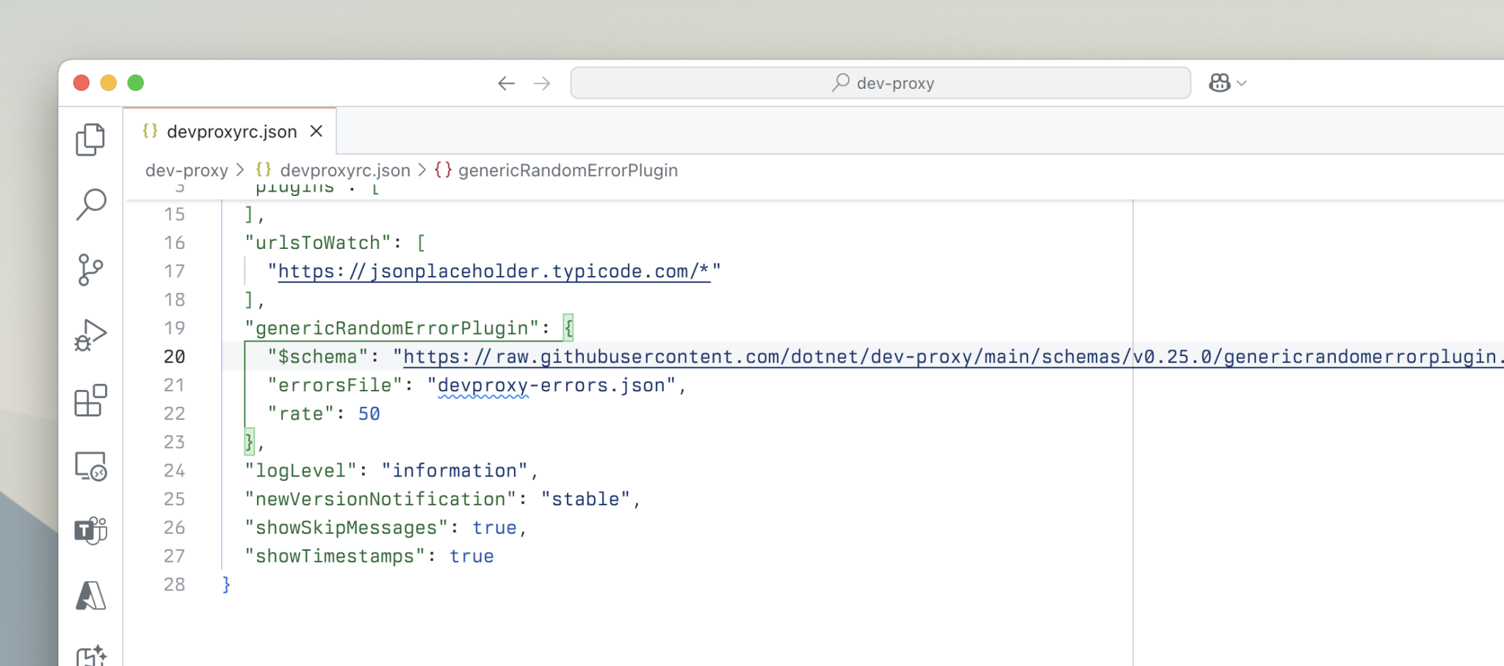Screen dimensions: 1504x666
Task: Open the Extensions marketplace view
Action: [91, 401]
